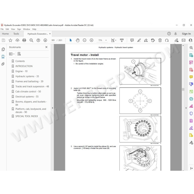Delete page with trash icon

tap(160, 40)
